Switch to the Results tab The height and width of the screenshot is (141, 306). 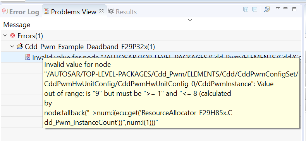tap(122, 12)
